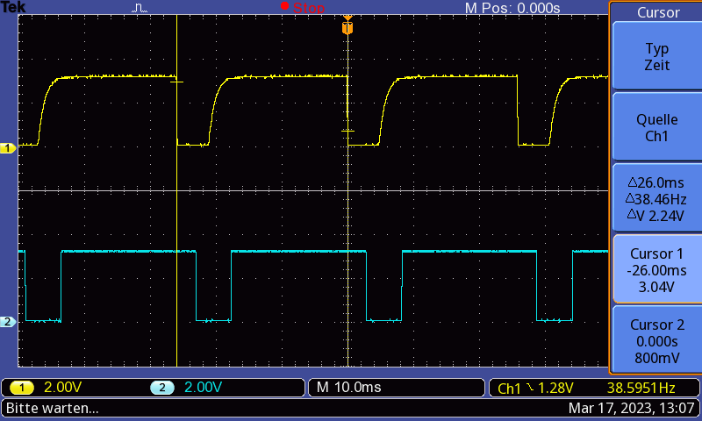Screen dimensions: 702x421
Task: Click the yellow channel 1 badge in bottom bar
Action: coord(21,388)
